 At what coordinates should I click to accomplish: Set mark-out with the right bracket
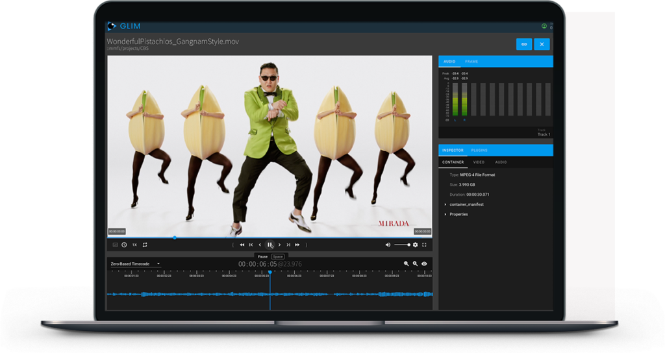pos(307,245)
